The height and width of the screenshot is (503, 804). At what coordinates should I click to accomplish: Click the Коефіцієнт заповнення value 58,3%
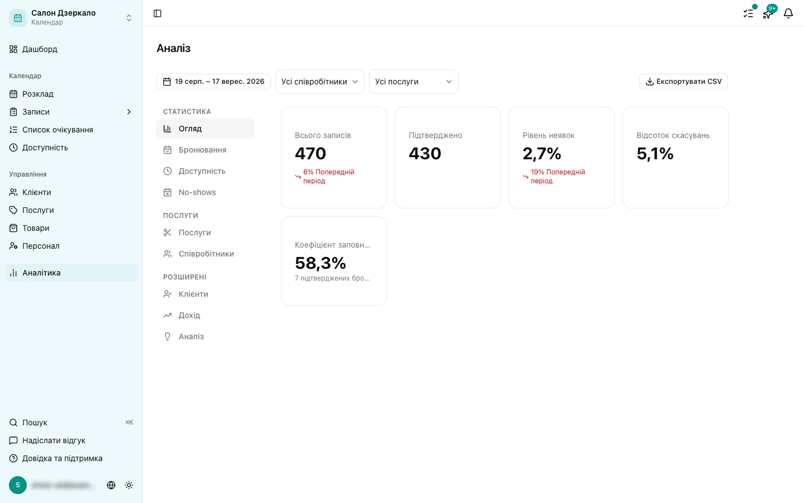(320, 263)
